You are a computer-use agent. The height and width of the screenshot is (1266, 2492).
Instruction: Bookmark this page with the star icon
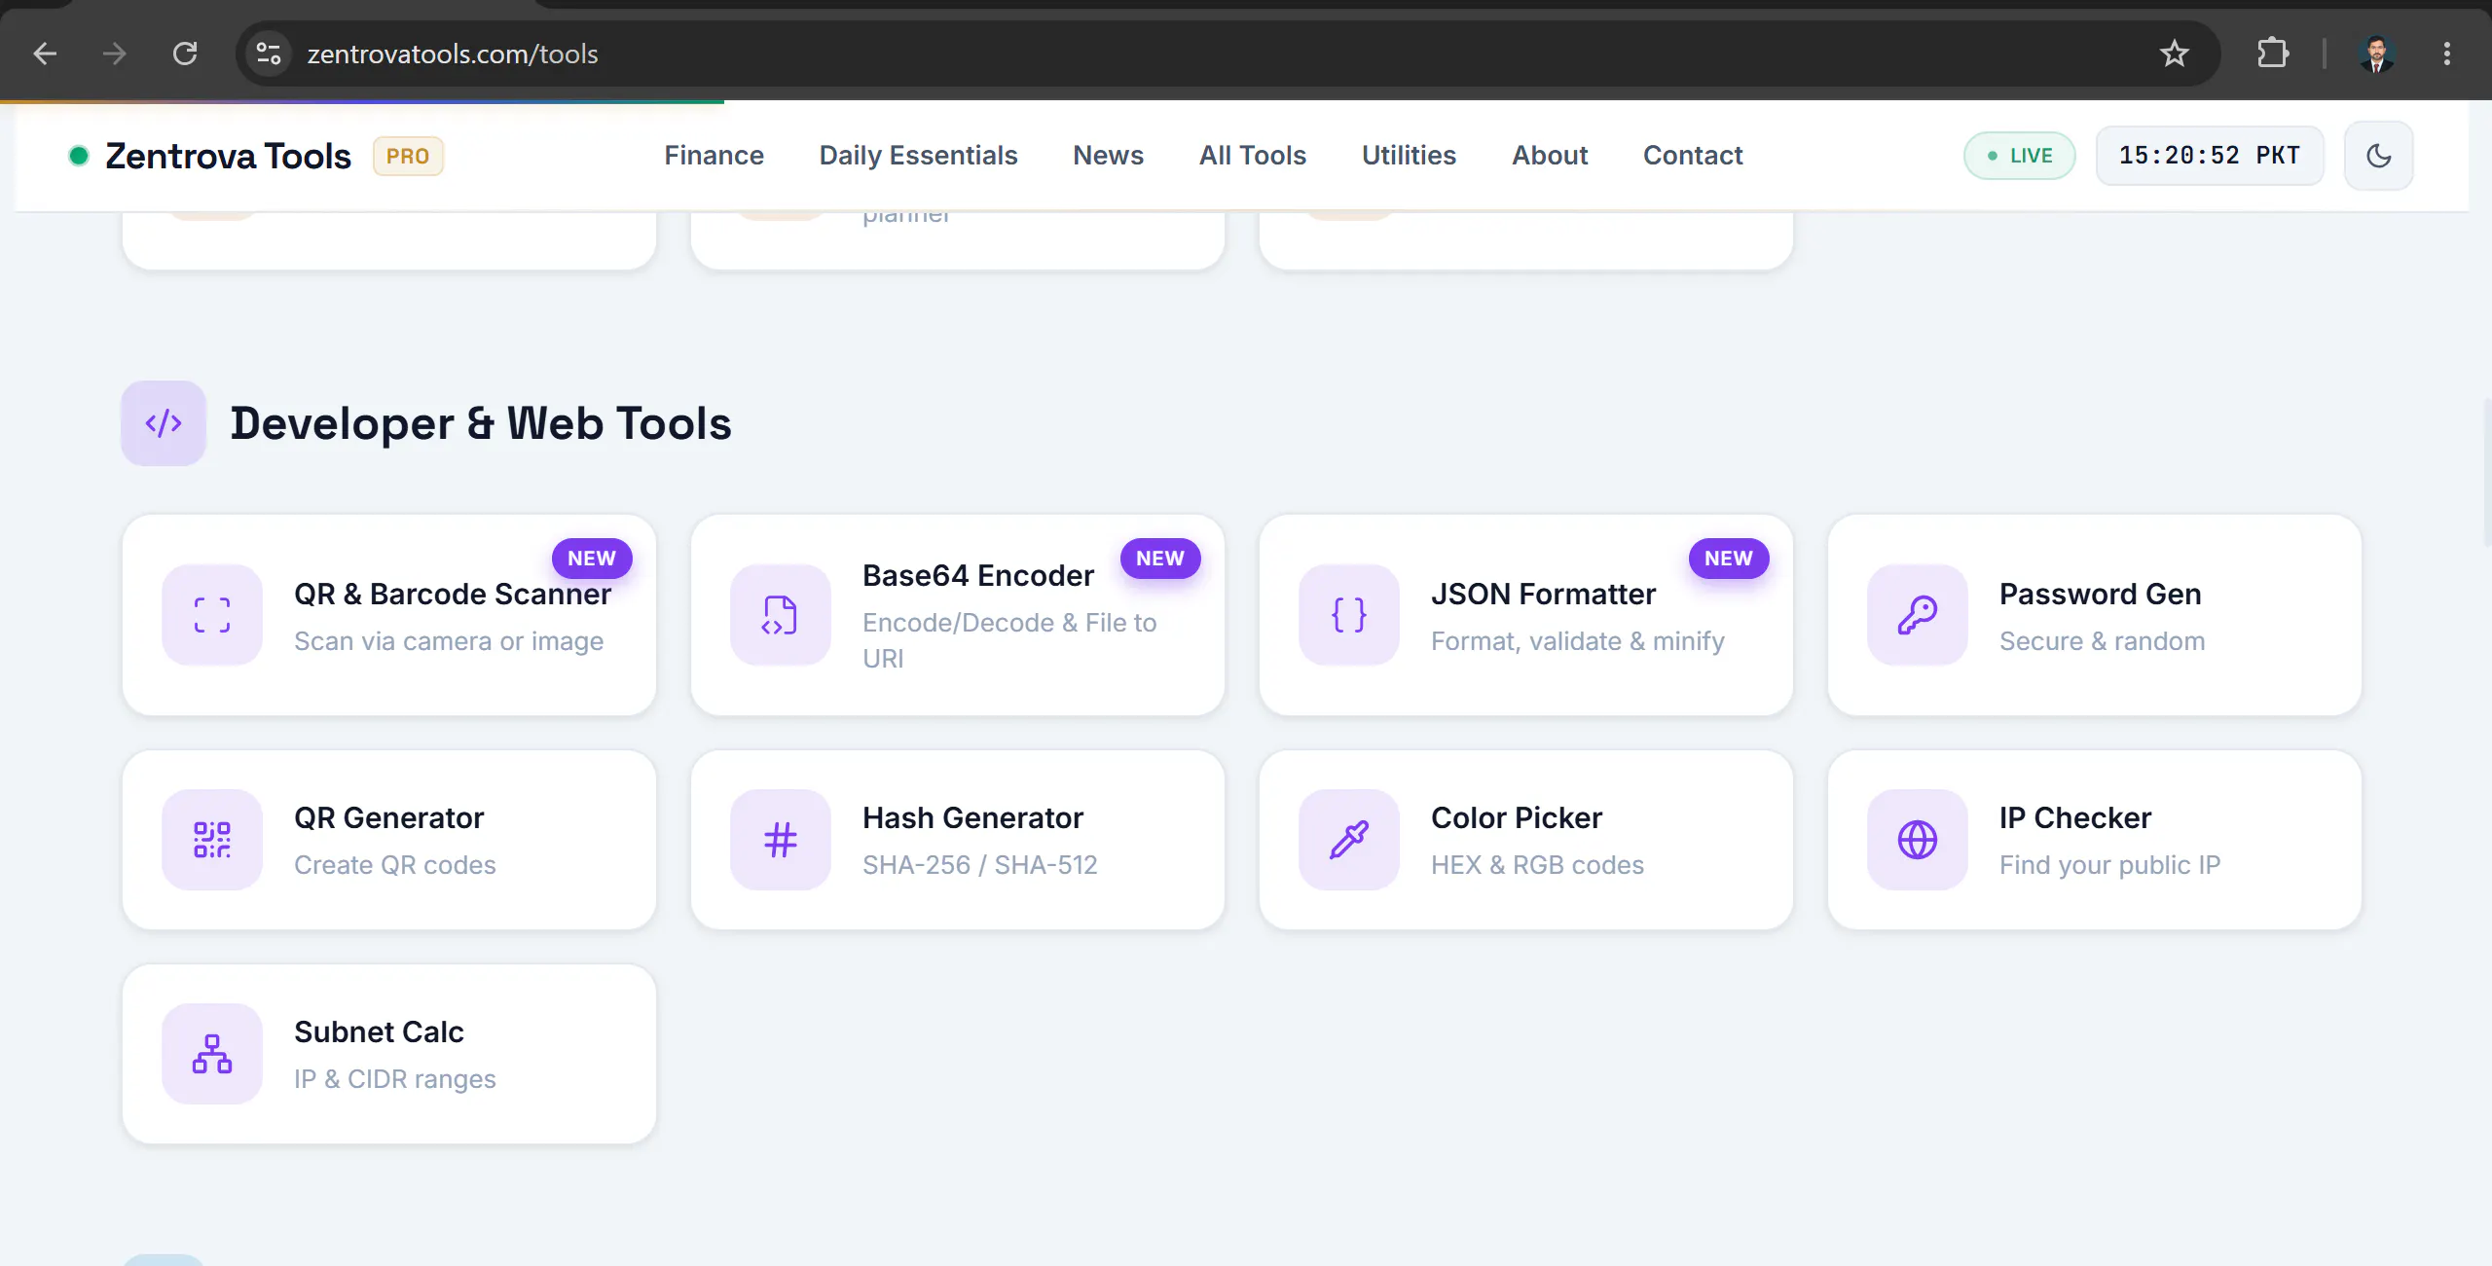tap(2174, 54)
